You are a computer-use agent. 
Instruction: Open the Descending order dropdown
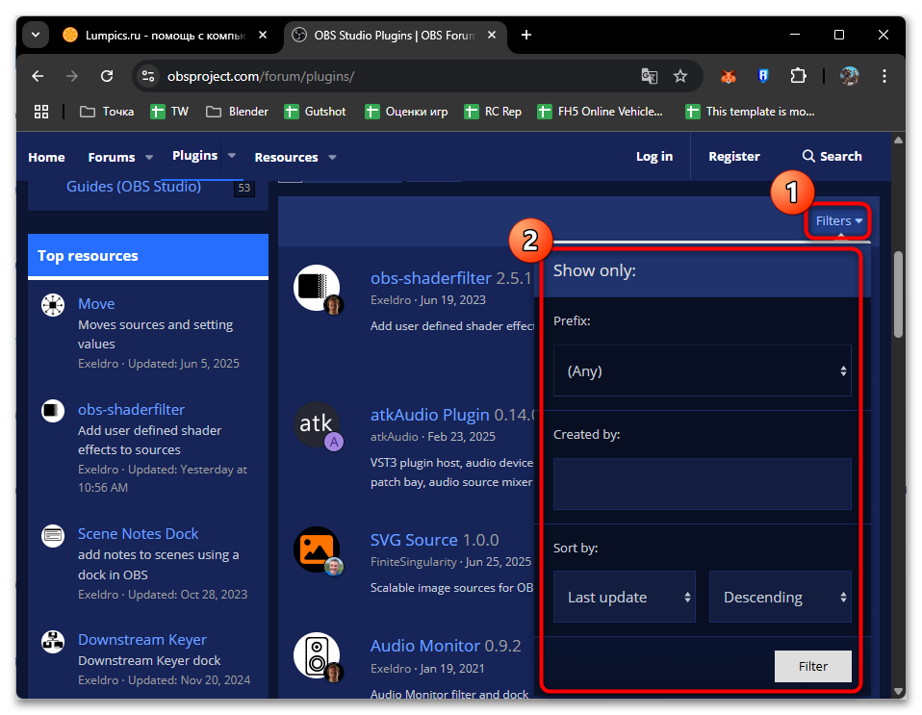pos(780,598)
